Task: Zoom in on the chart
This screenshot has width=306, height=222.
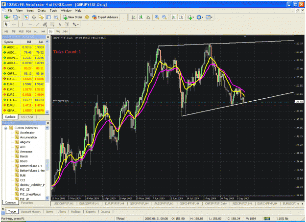Action: tap(157, 17)
